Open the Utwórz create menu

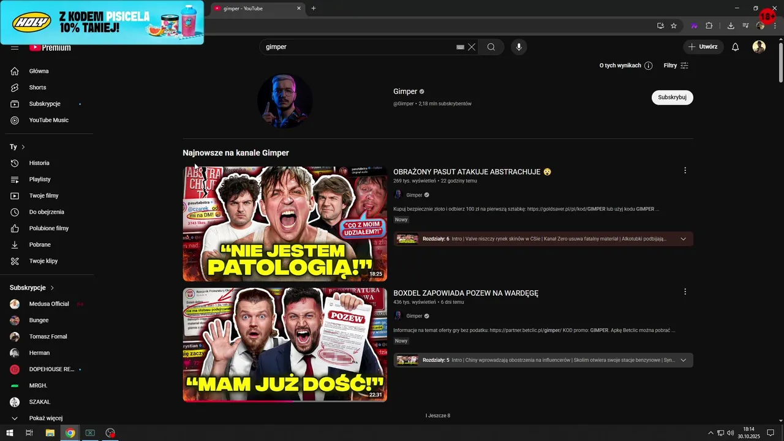[x=703, y=47]
